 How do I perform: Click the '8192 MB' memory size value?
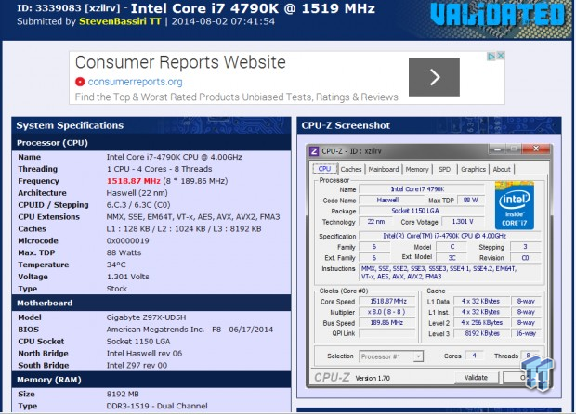pos(123,394)
